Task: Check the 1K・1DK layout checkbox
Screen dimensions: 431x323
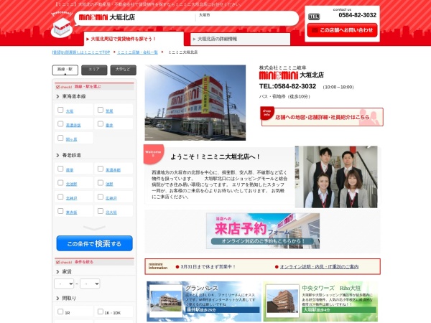Action: [x=101, y=312]
